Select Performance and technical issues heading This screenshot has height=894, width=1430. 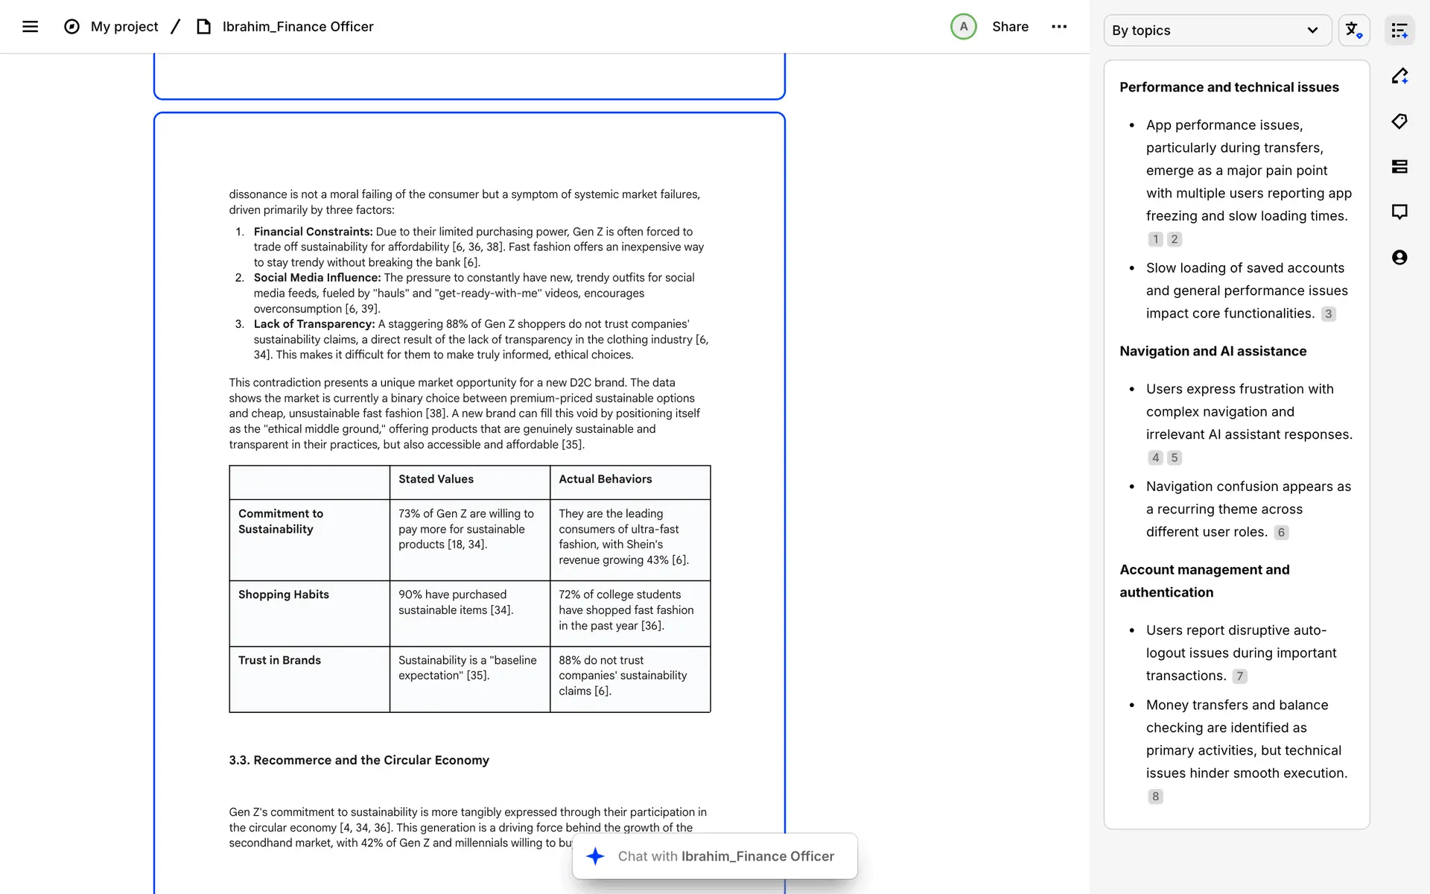[1229, 87]
